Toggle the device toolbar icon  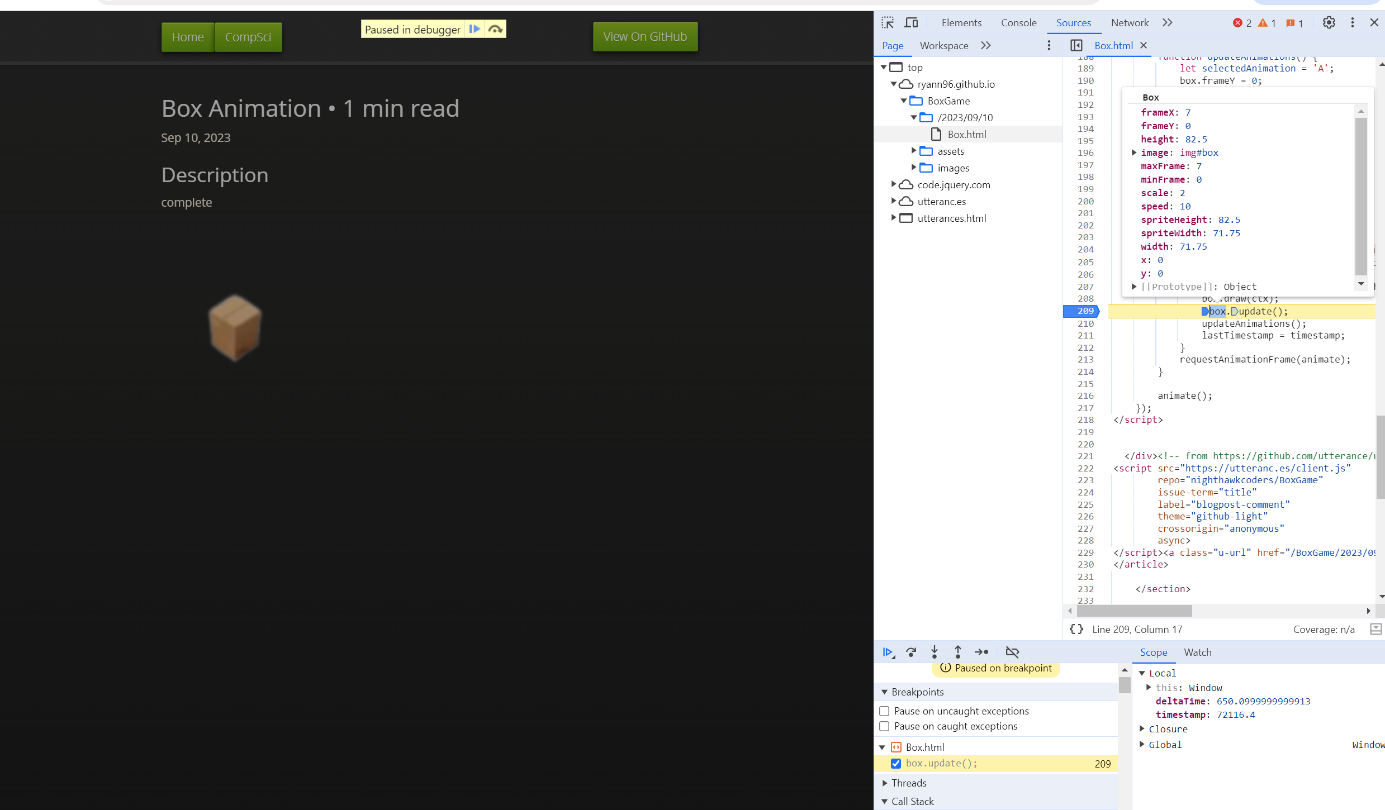[x=912, y=23]
